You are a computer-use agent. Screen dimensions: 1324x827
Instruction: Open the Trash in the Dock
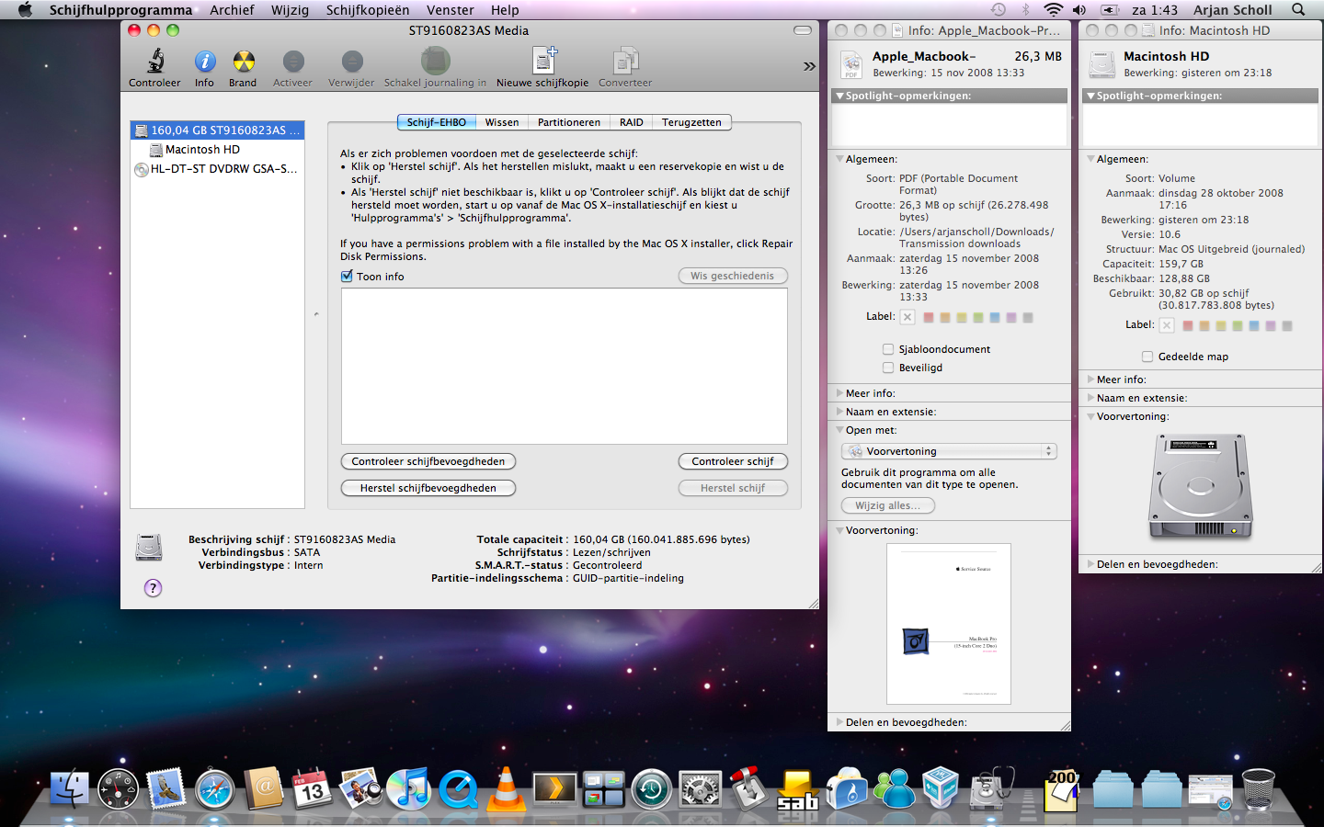coord(1258,788)
